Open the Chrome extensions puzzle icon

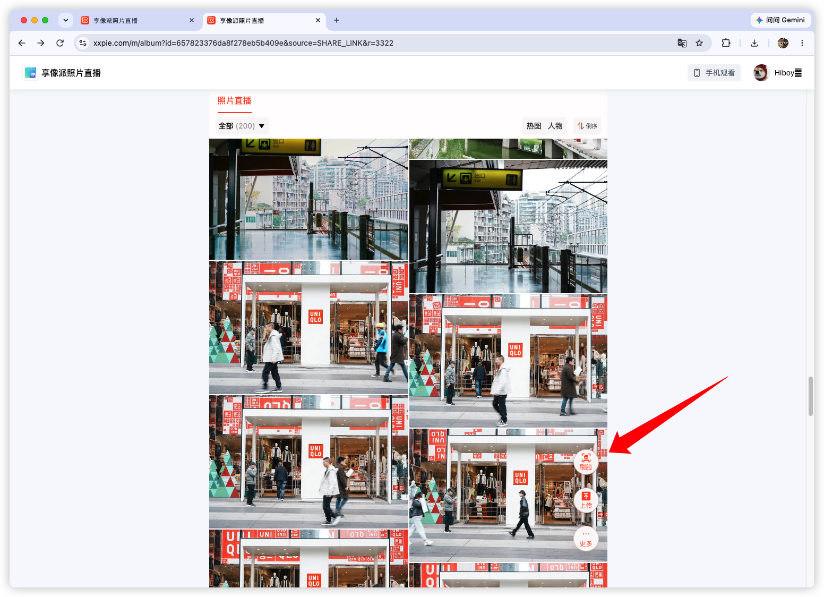pyautogui.click(x=726, y=43)
